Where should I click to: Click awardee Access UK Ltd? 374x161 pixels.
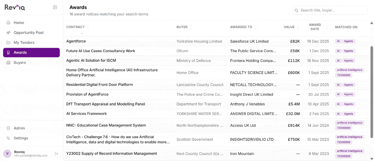tap(243, 125)
